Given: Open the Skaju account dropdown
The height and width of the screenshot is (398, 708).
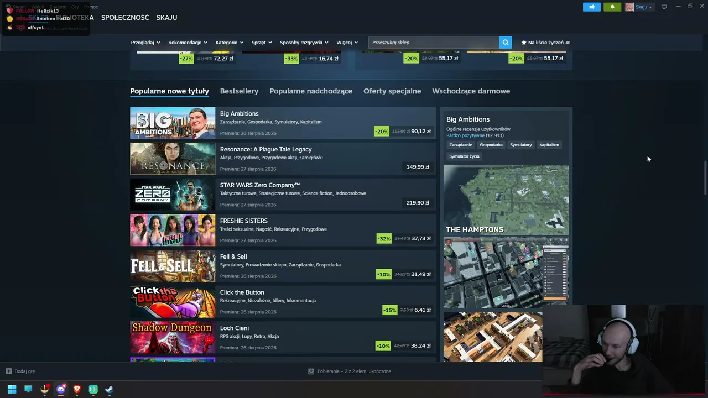Looking at the screenshot, I should click(644, 7).
